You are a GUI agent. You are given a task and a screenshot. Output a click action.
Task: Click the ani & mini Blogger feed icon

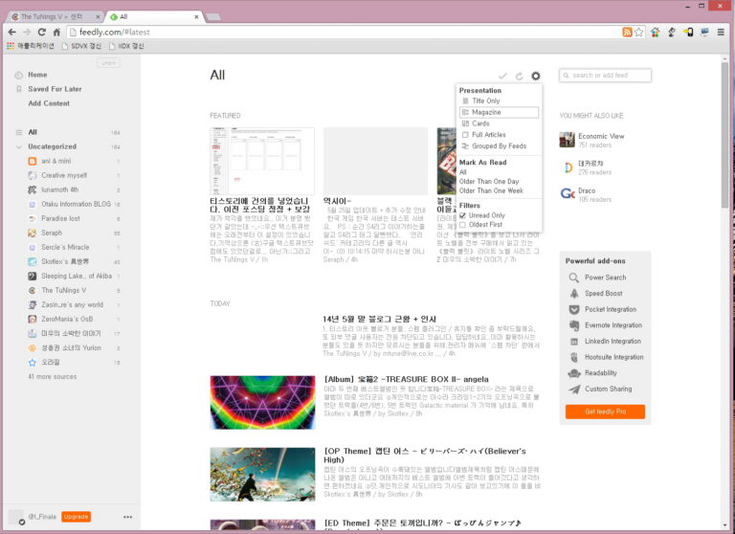point(33,162)
